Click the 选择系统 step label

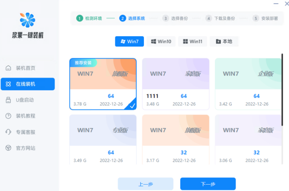click(x=137, y=18)
